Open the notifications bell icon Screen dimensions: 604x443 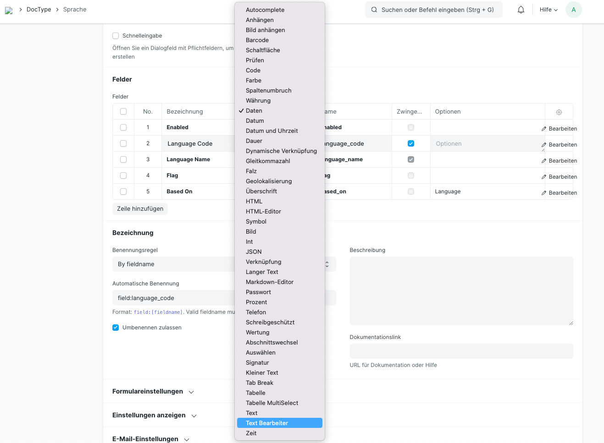pyautogui.click(x=521, y=10)
